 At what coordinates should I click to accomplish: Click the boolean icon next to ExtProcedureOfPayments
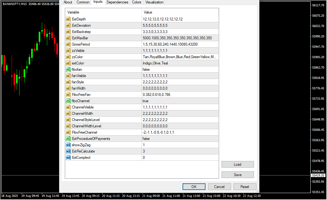(68, 139)
